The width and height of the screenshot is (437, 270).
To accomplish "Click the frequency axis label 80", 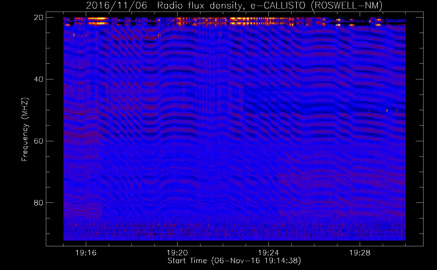I will (x=39, y=203).
